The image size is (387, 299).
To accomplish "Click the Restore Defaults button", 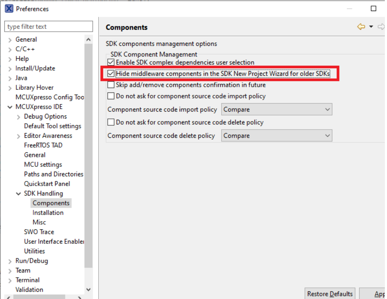I will pos(330,293).
